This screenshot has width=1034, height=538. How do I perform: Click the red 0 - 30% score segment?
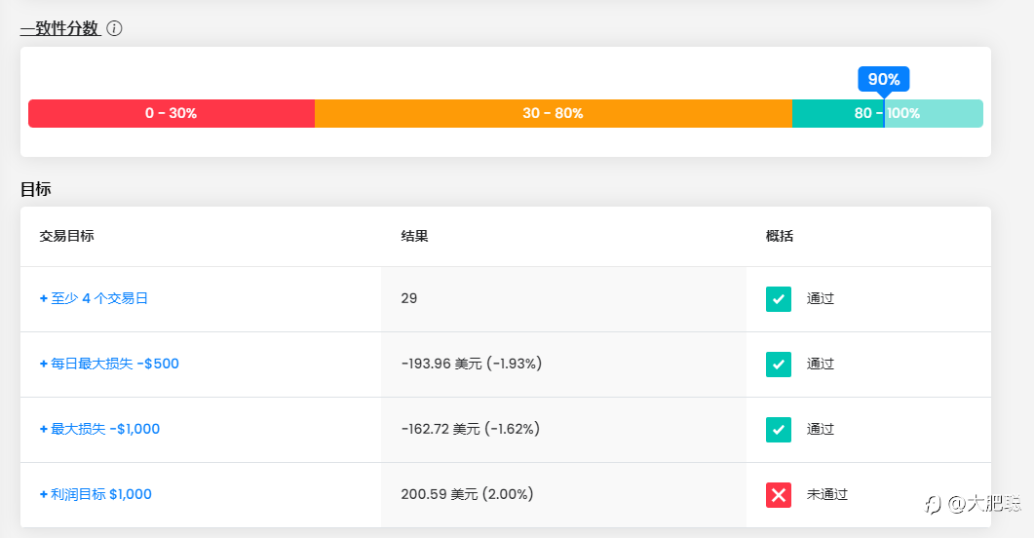[x=172, y=113]
